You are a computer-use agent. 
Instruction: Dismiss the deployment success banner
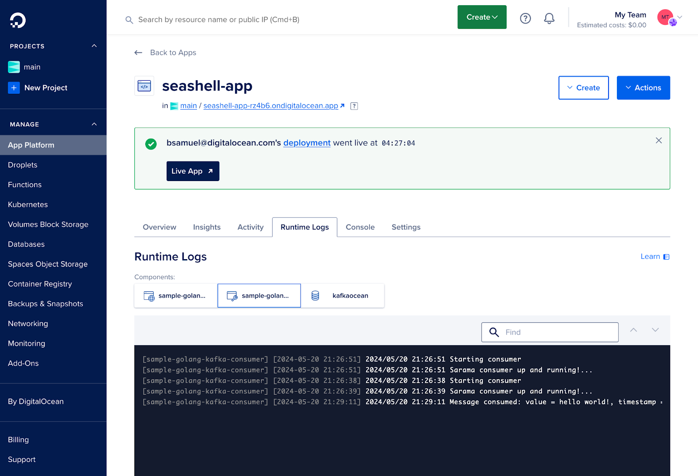point(659,140)
